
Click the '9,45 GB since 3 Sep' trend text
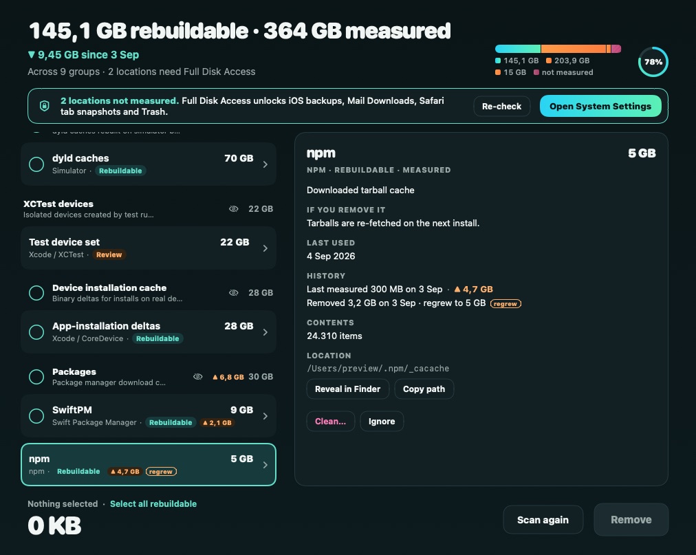point(83,54)
